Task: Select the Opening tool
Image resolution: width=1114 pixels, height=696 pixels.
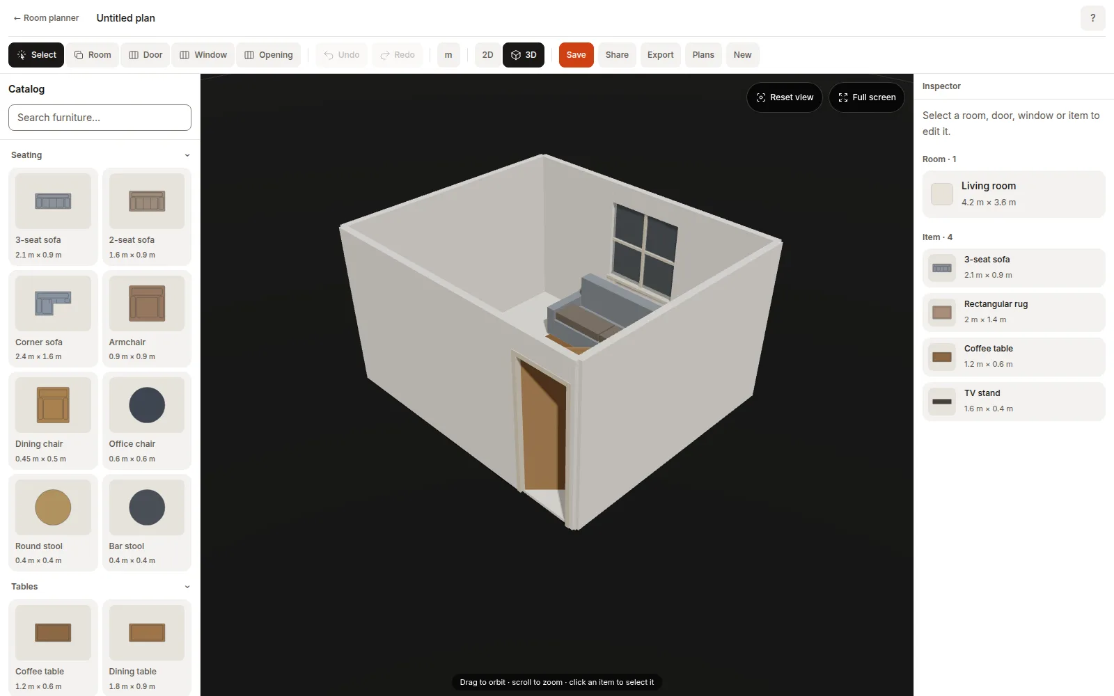Action: click(x=268, y=55)
